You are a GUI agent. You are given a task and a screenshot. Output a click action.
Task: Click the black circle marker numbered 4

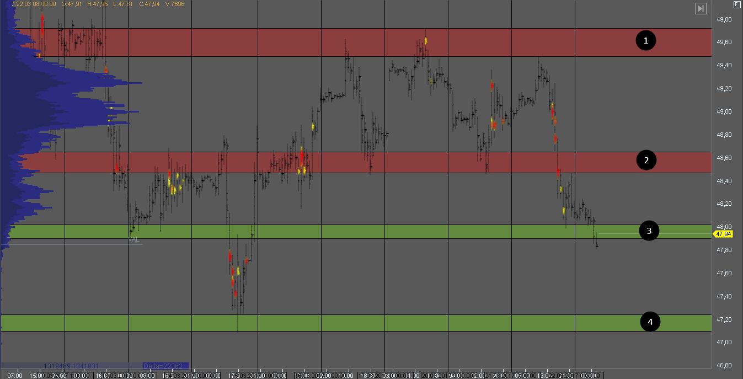(650, 322)
